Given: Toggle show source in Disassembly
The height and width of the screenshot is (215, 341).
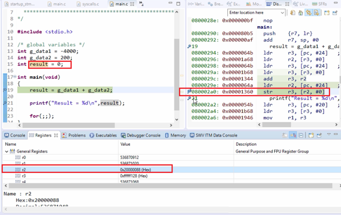Looking at the screenshot, I should (x=316, y=13).
